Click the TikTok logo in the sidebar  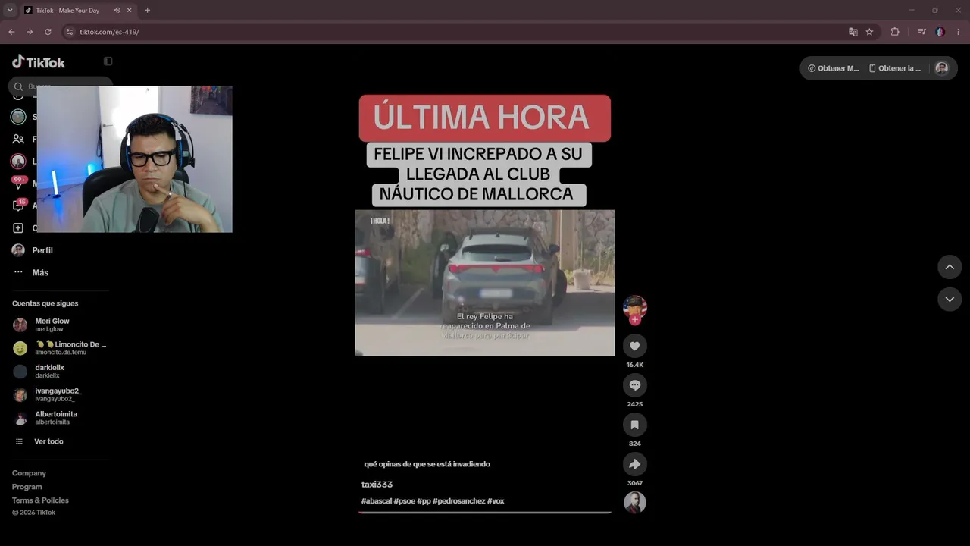[x=39, y=62]
